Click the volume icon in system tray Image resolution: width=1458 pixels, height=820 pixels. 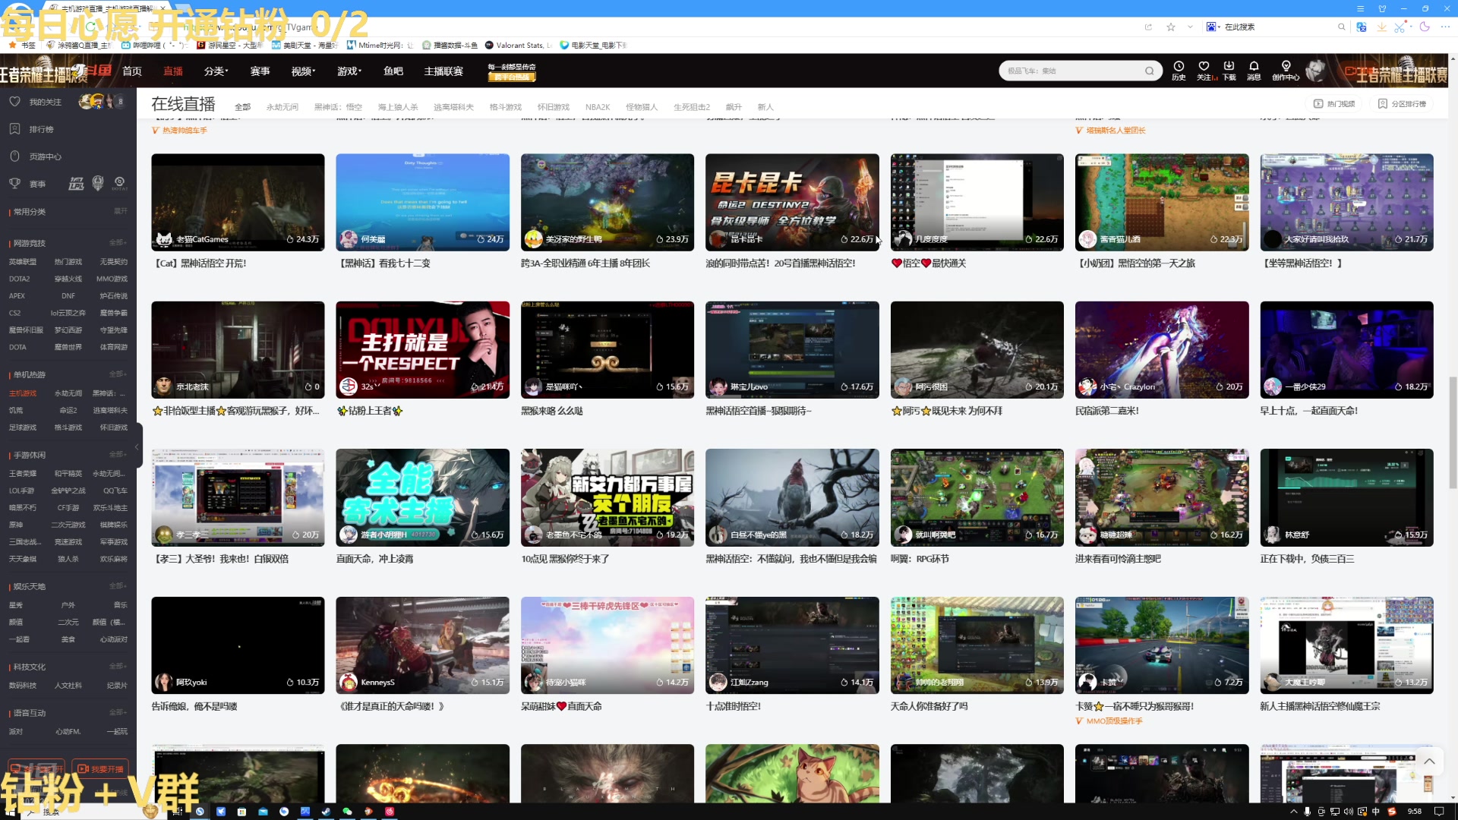click(x=1349, y=811)
